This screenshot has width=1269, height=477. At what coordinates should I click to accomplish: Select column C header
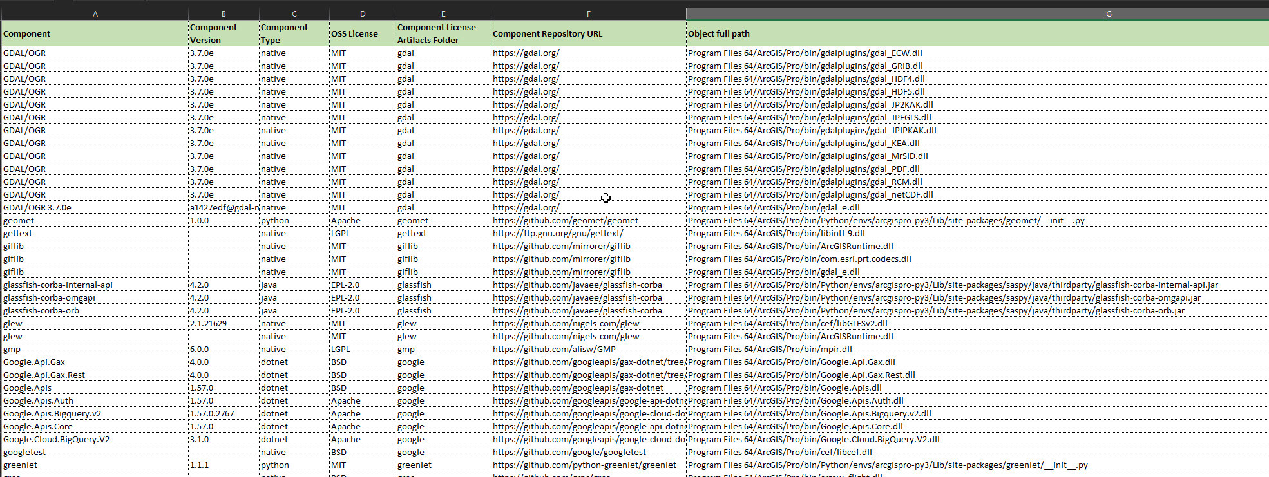(294, 14)
